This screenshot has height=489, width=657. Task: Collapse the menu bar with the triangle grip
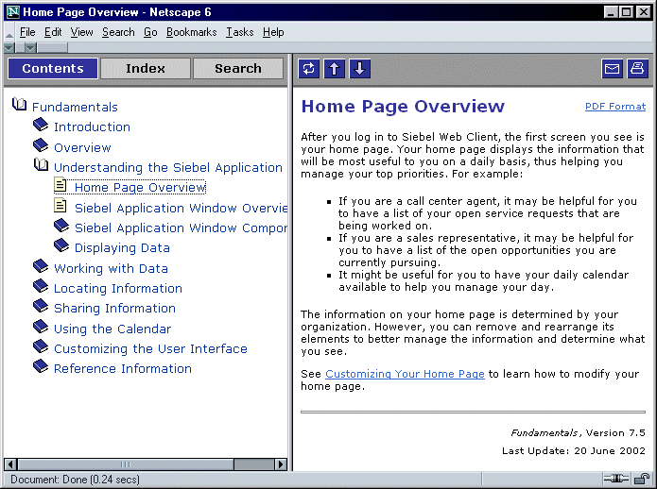pyautogui.click(x=9, y=35)
